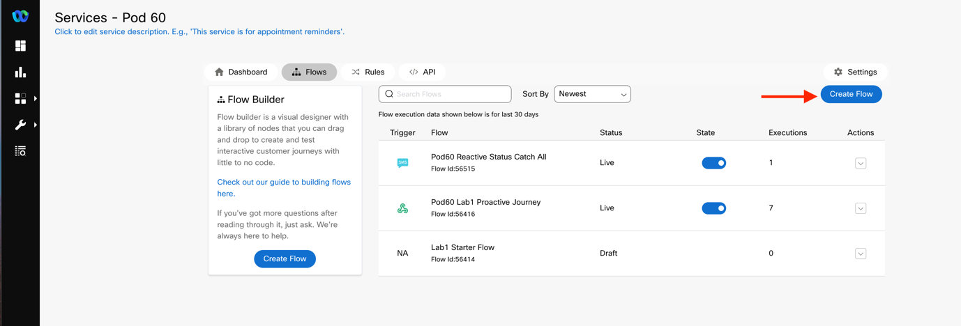
Task: Click the SMS trigger icon for Pod60 Reactive flow
Action: click(402, 163)
